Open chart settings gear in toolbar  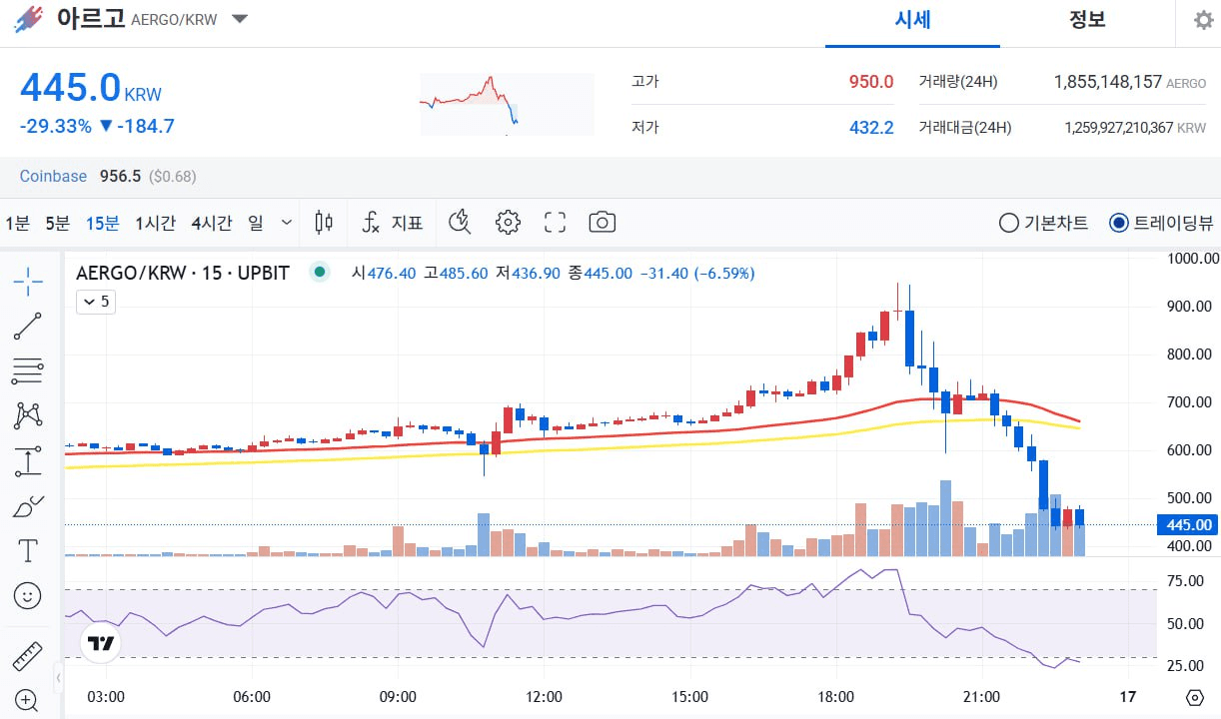point(508,222)
